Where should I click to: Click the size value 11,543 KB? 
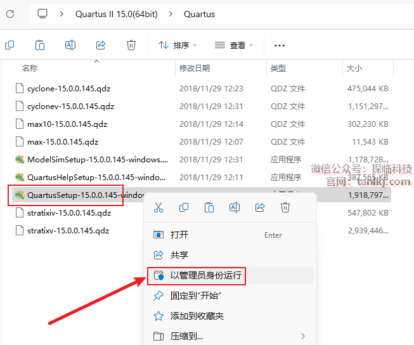point(370,142)
